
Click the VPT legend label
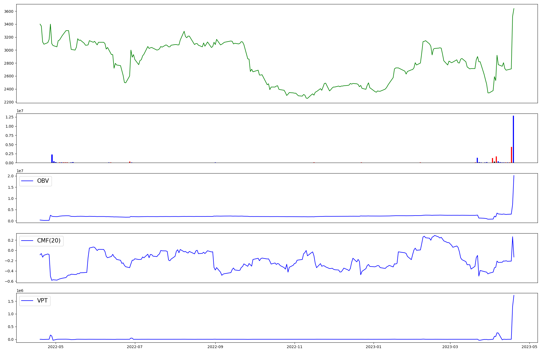42,301
